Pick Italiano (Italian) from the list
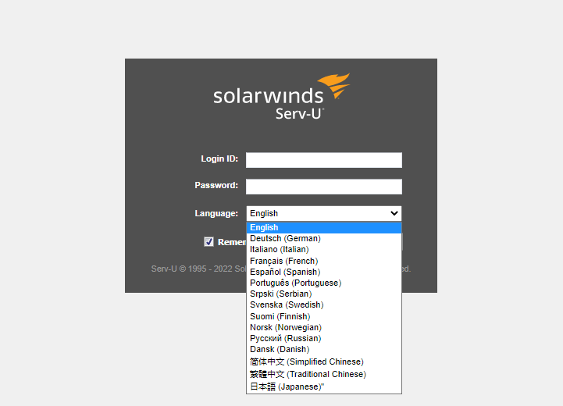Screen dimensions: 563x406 [324, 250]
